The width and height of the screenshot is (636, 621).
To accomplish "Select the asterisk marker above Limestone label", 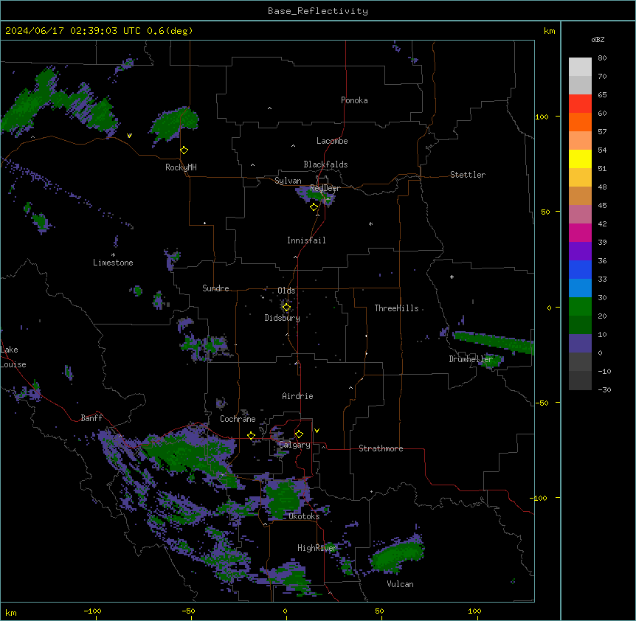I will 113,254.
